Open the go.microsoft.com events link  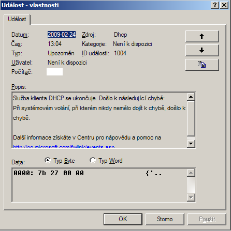pos(64,147)
